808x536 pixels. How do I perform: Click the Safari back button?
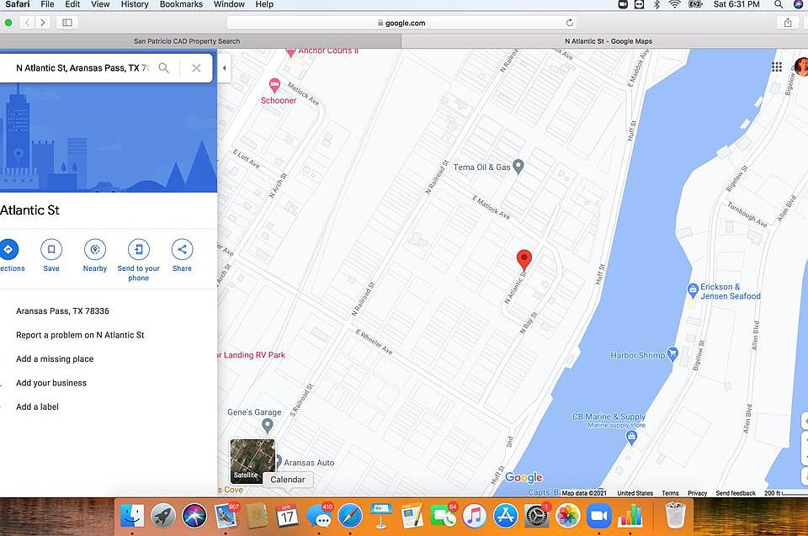[27, 23]
